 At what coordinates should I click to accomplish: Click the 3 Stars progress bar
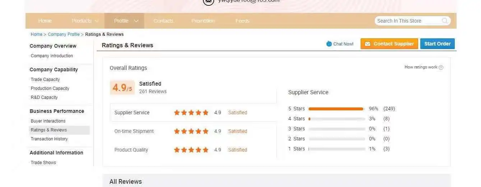337,129
